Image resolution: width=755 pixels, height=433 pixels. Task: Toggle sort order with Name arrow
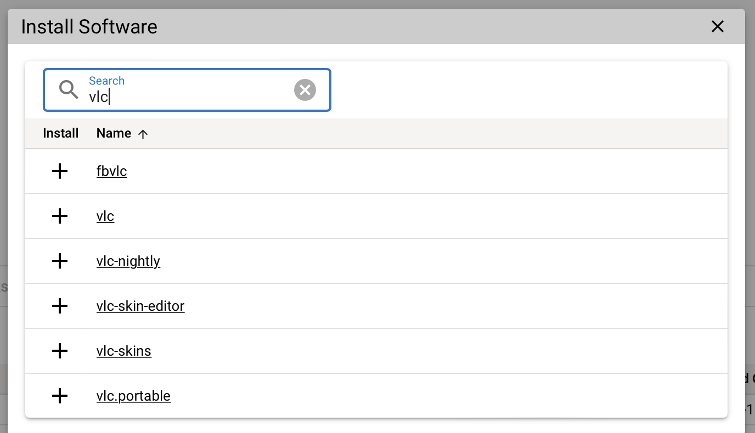pos(143,134)
